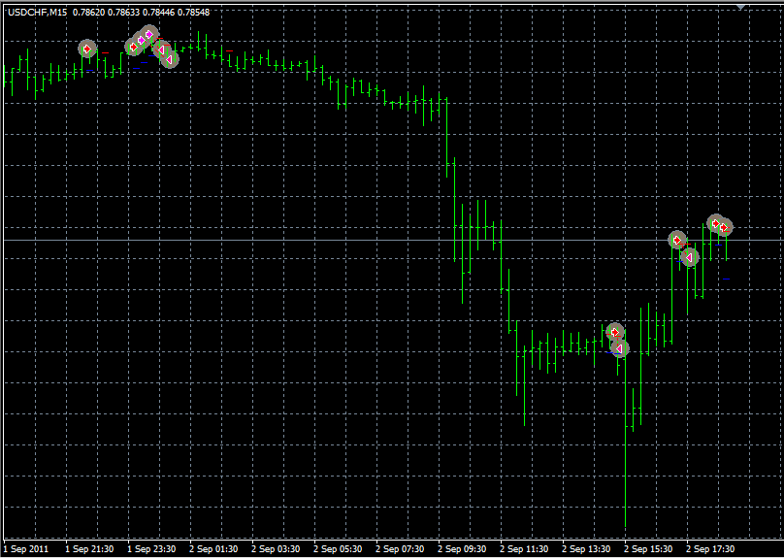Image resolution: width=784 pixels, height=559 pixels.
Task: Click the 2 Sep 07:30 time label
Action: [x=400, y=549]
